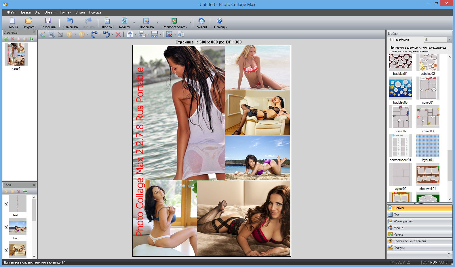Screen dimensions: 455x267
Task: Open the Опции menu
Action: [x=80, y=12]
